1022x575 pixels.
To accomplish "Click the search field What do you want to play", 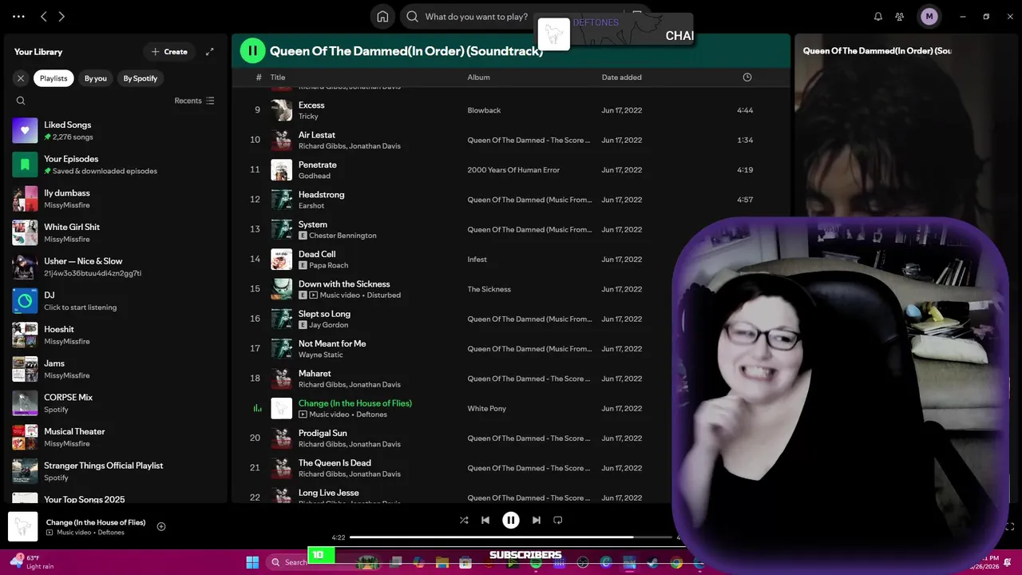I will [x=476, y=16].
